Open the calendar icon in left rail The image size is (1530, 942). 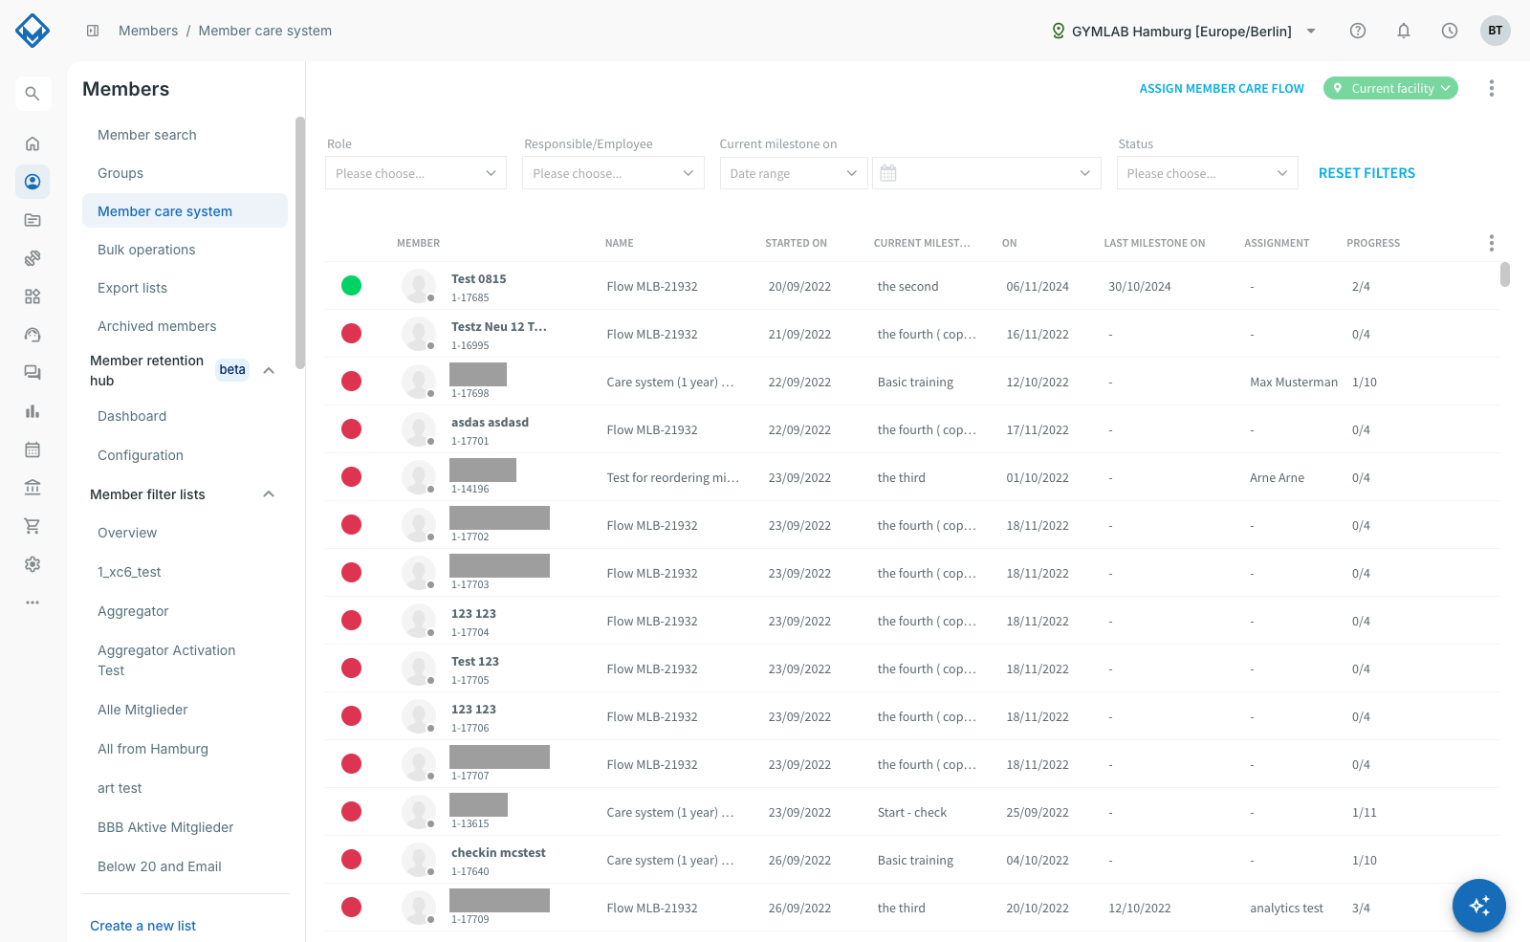tap(33, 449)
